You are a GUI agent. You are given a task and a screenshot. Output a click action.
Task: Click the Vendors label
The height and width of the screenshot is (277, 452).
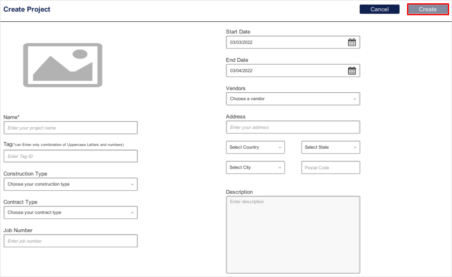coord(235,88)
